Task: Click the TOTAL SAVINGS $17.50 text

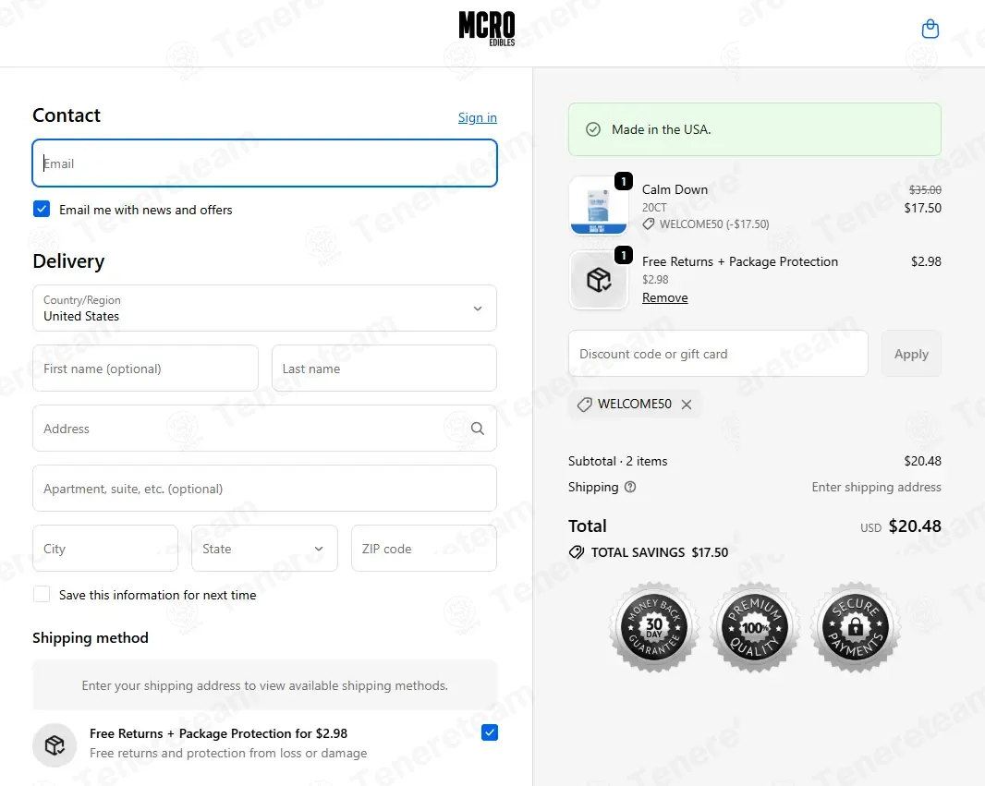Action: pos(660,552)
